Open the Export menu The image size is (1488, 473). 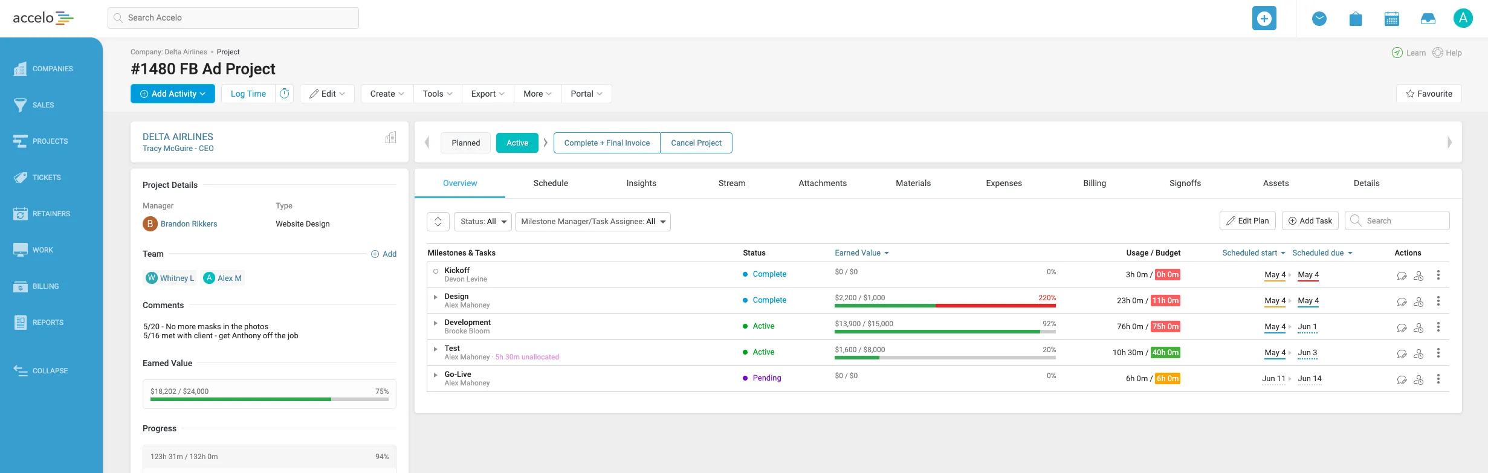pos(488,94)
